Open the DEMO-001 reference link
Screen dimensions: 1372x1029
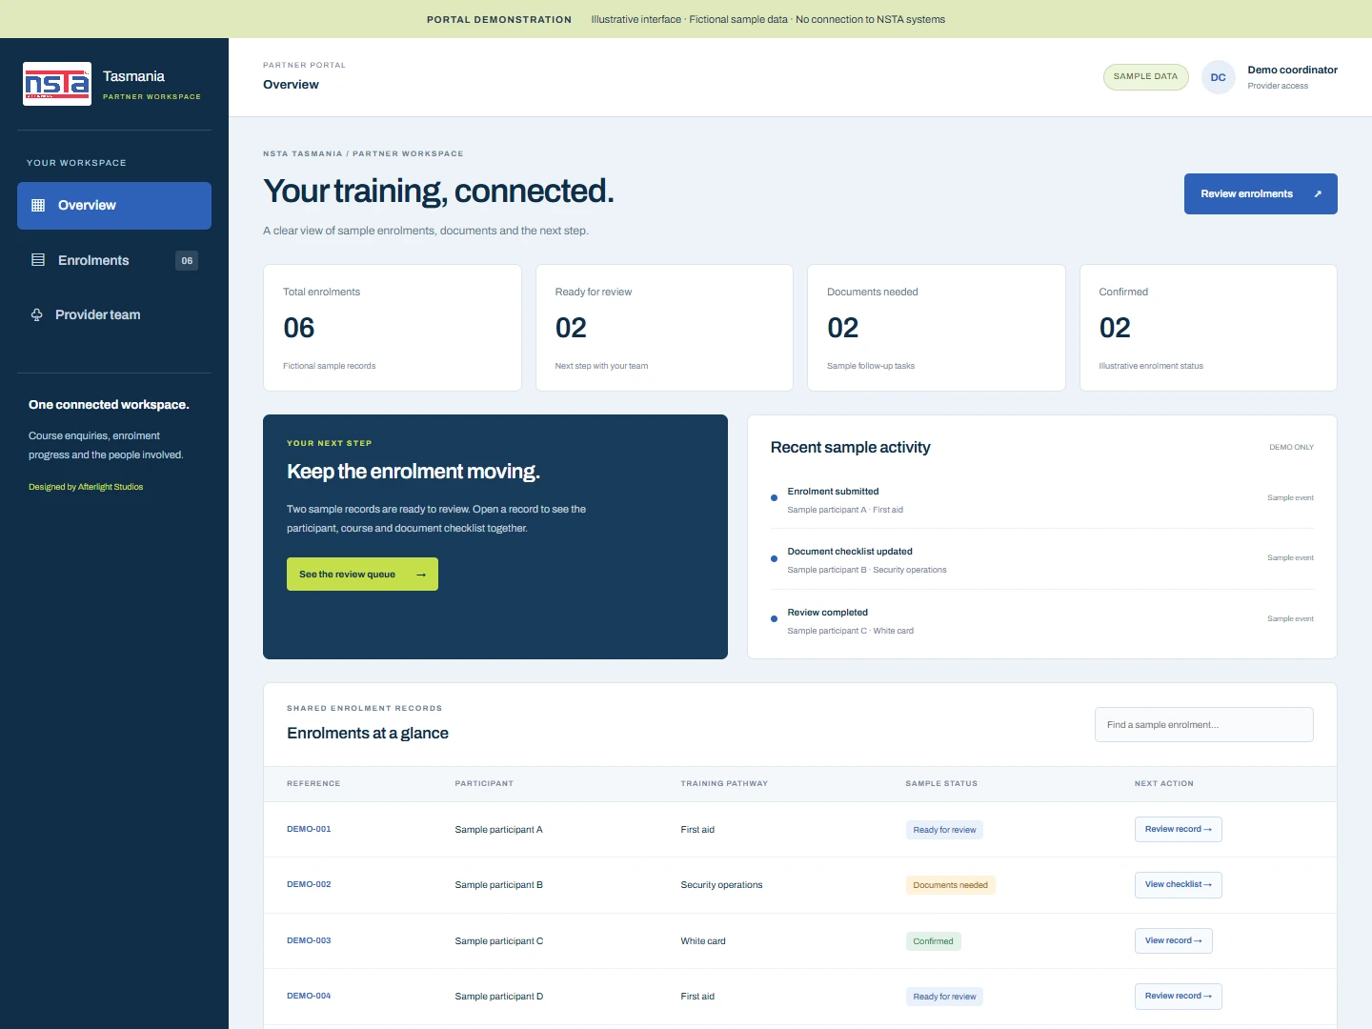309,830
